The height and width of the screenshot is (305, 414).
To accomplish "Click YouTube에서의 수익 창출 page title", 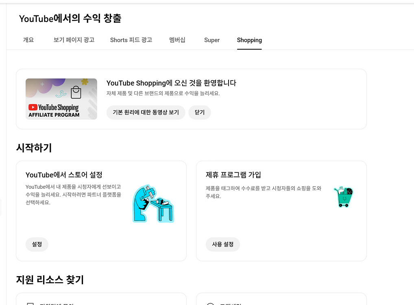I will point(70,18).
